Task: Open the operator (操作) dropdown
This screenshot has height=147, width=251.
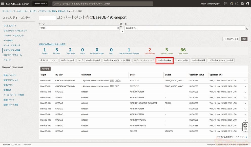Action: click(x=122, y=30)
